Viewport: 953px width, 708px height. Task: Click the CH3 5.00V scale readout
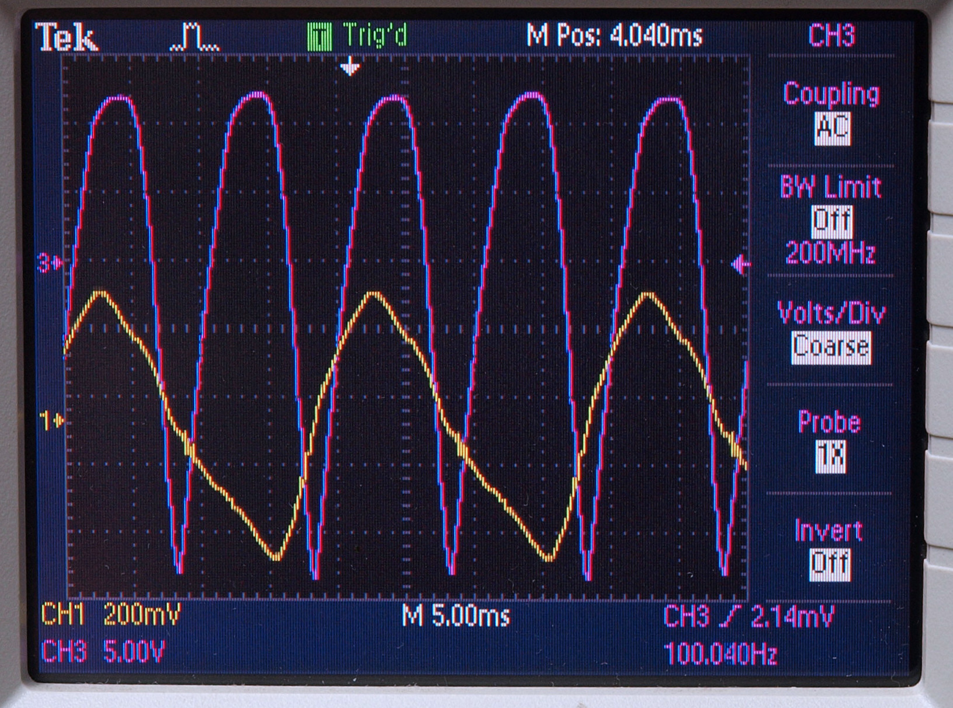coord(103,651)
